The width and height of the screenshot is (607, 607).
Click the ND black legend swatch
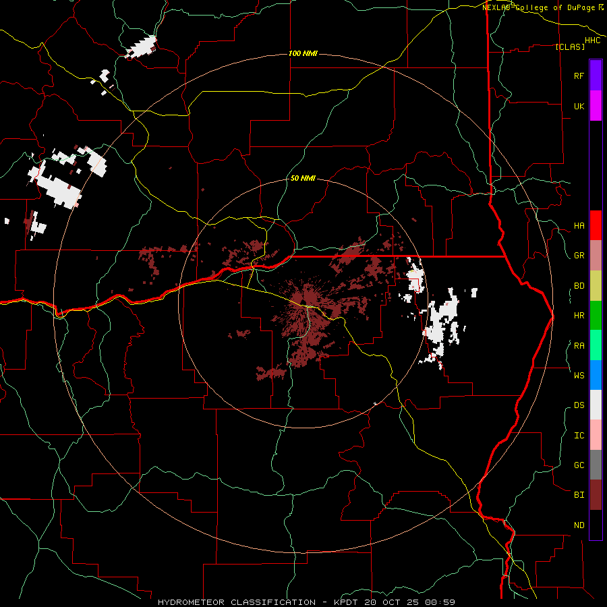(596, 525)
